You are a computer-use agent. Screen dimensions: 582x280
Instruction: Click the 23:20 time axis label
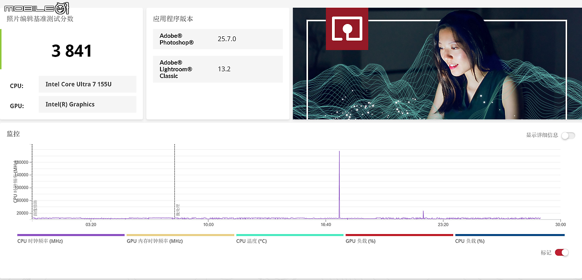coord(443,224)
